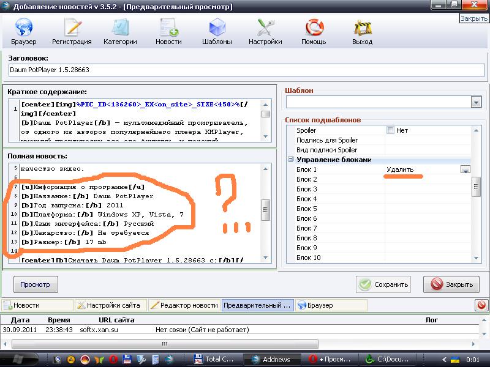Switch to Браузер bottom tab

click(331, 305)
